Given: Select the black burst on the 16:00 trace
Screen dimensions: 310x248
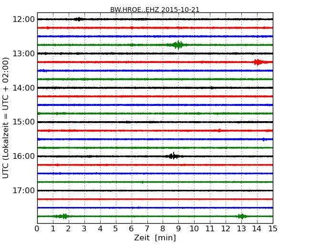Looking at the screenshot, I should point(174,156).
